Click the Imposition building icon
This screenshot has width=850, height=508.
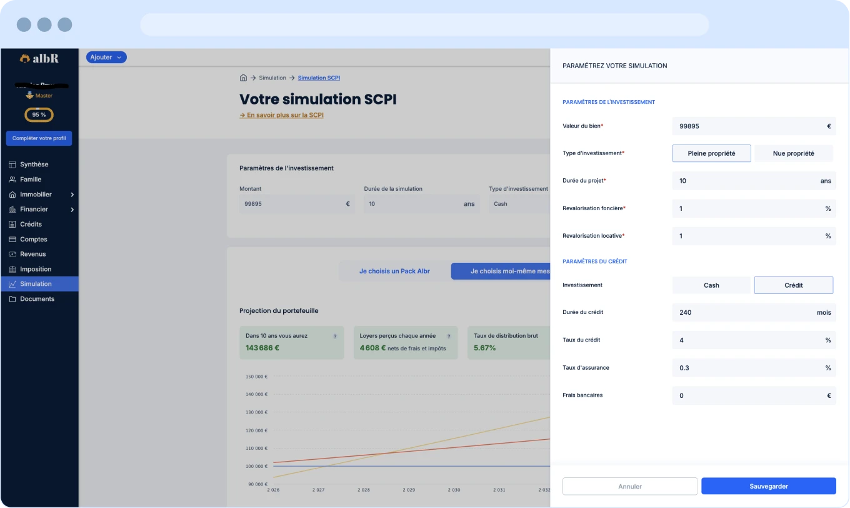click(12, 269)
